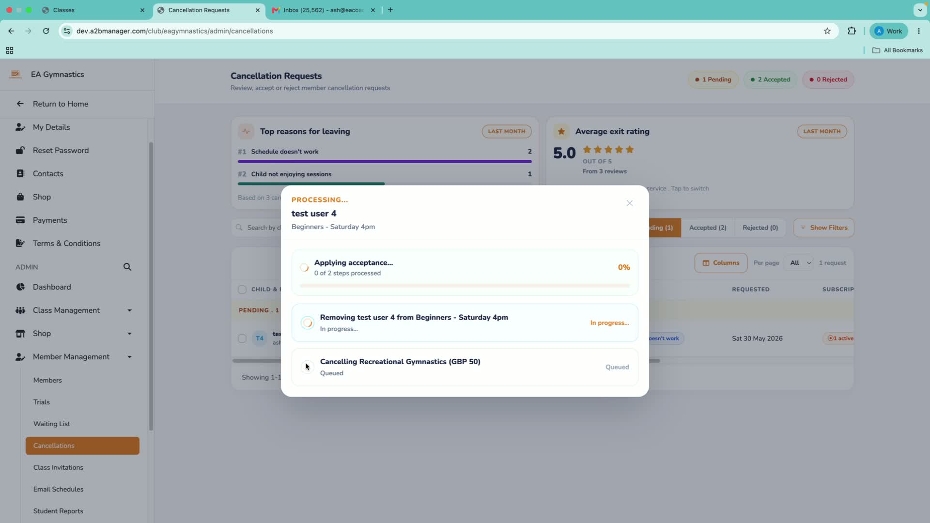The width and height of the screenshot is (930, 523).
Task: Open the Dashboard pie chart icon
Action: click(x=20, y=287)
